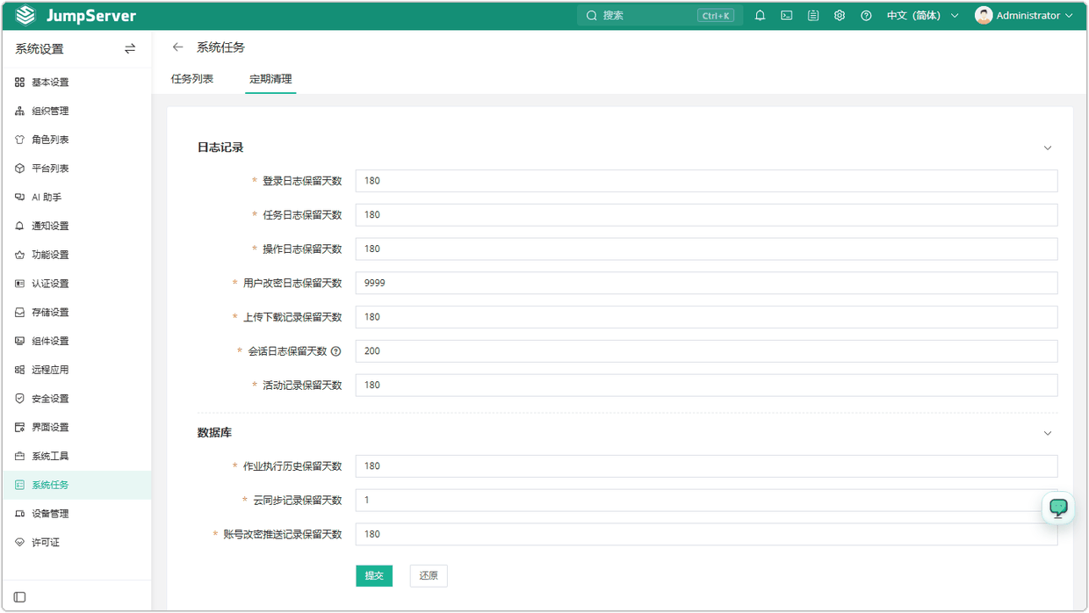This screenshot has width=1089, height=613.
Task: Collapse the 数据库 section
Action: tap(1048, 434)
